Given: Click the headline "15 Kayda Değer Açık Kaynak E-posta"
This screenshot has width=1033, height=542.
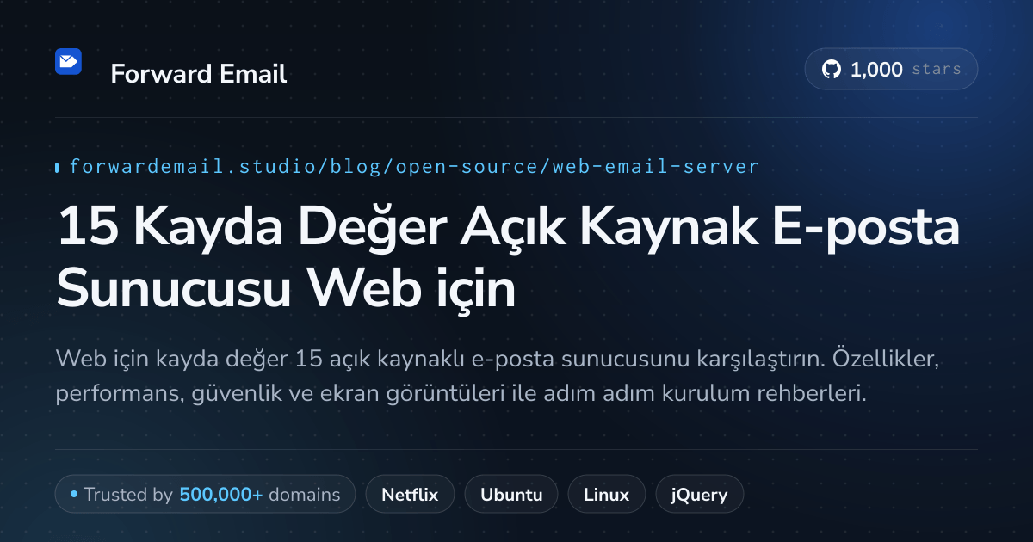Looking at the screenshot, I should click(x=508, y=228).
